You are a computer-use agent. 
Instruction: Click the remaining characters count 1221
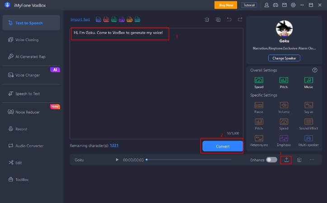(x=114, y=145)
